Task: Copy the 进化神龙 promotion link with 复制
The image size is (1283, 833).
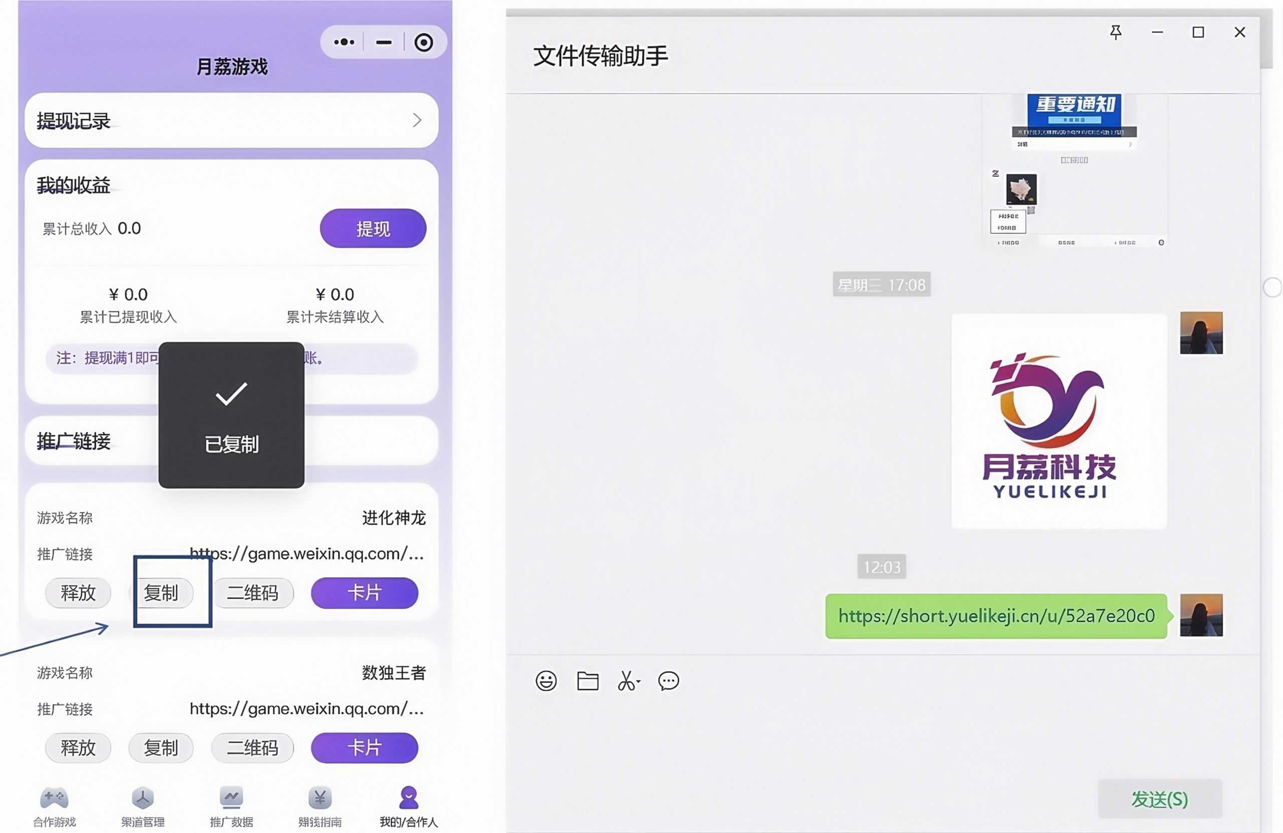Action: 165,593
